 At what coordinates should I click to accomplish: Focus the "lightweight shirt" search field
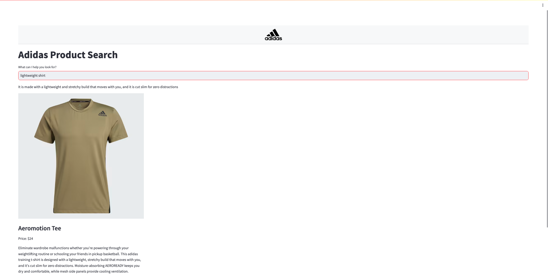pyautogui.click(x=273, y=76)
